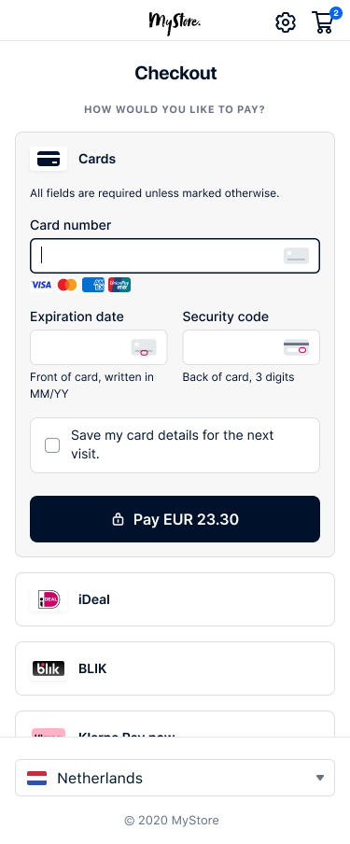
Task: Open the Netherlands country dropdown
Action: click(175, 778)
